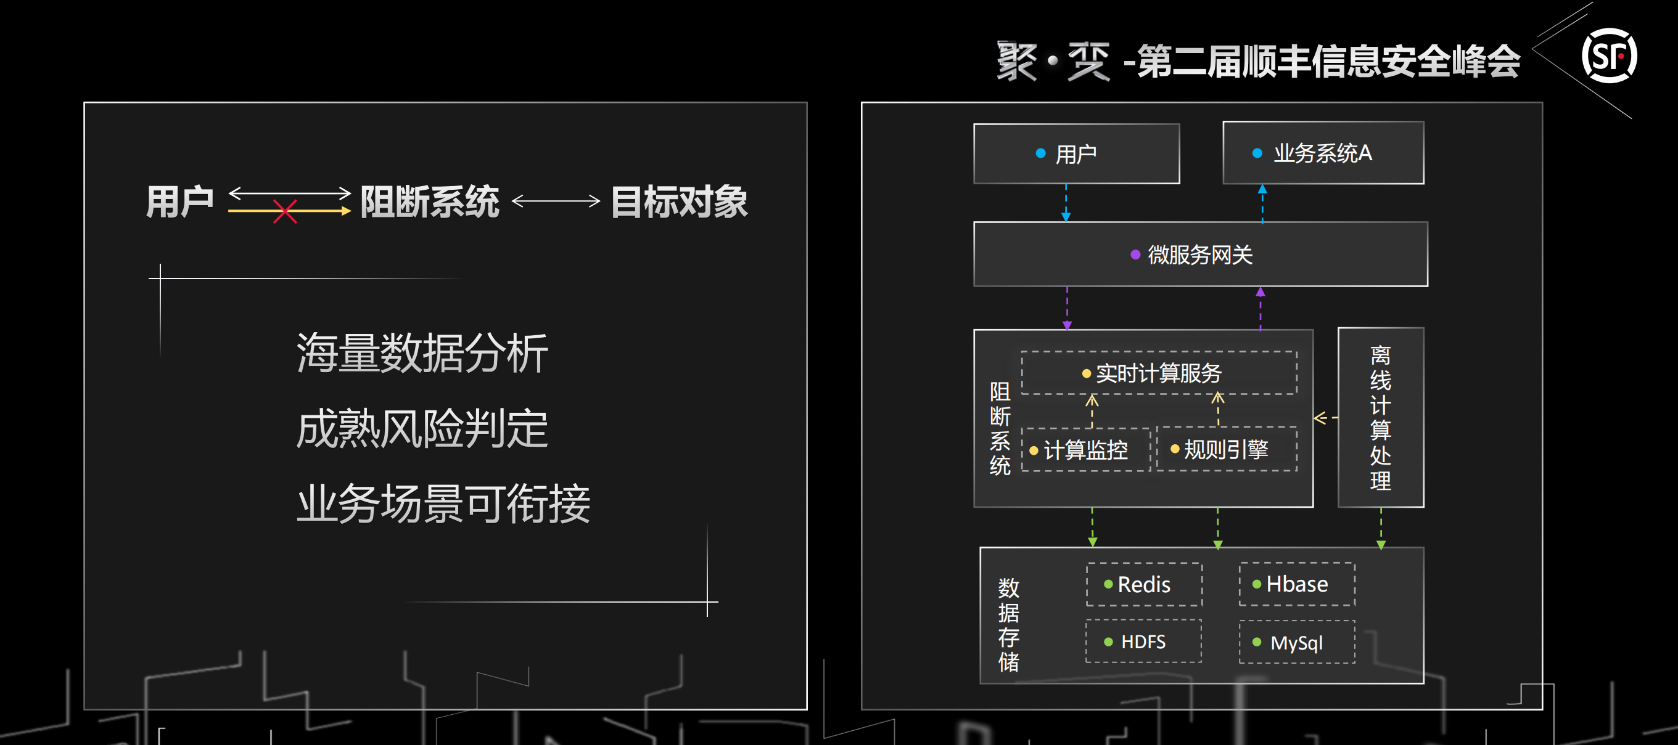Select the purple dot icon in 微服务网关 bar
This screenshot has height=745, width=1678.
click(x=1134, y=255)
